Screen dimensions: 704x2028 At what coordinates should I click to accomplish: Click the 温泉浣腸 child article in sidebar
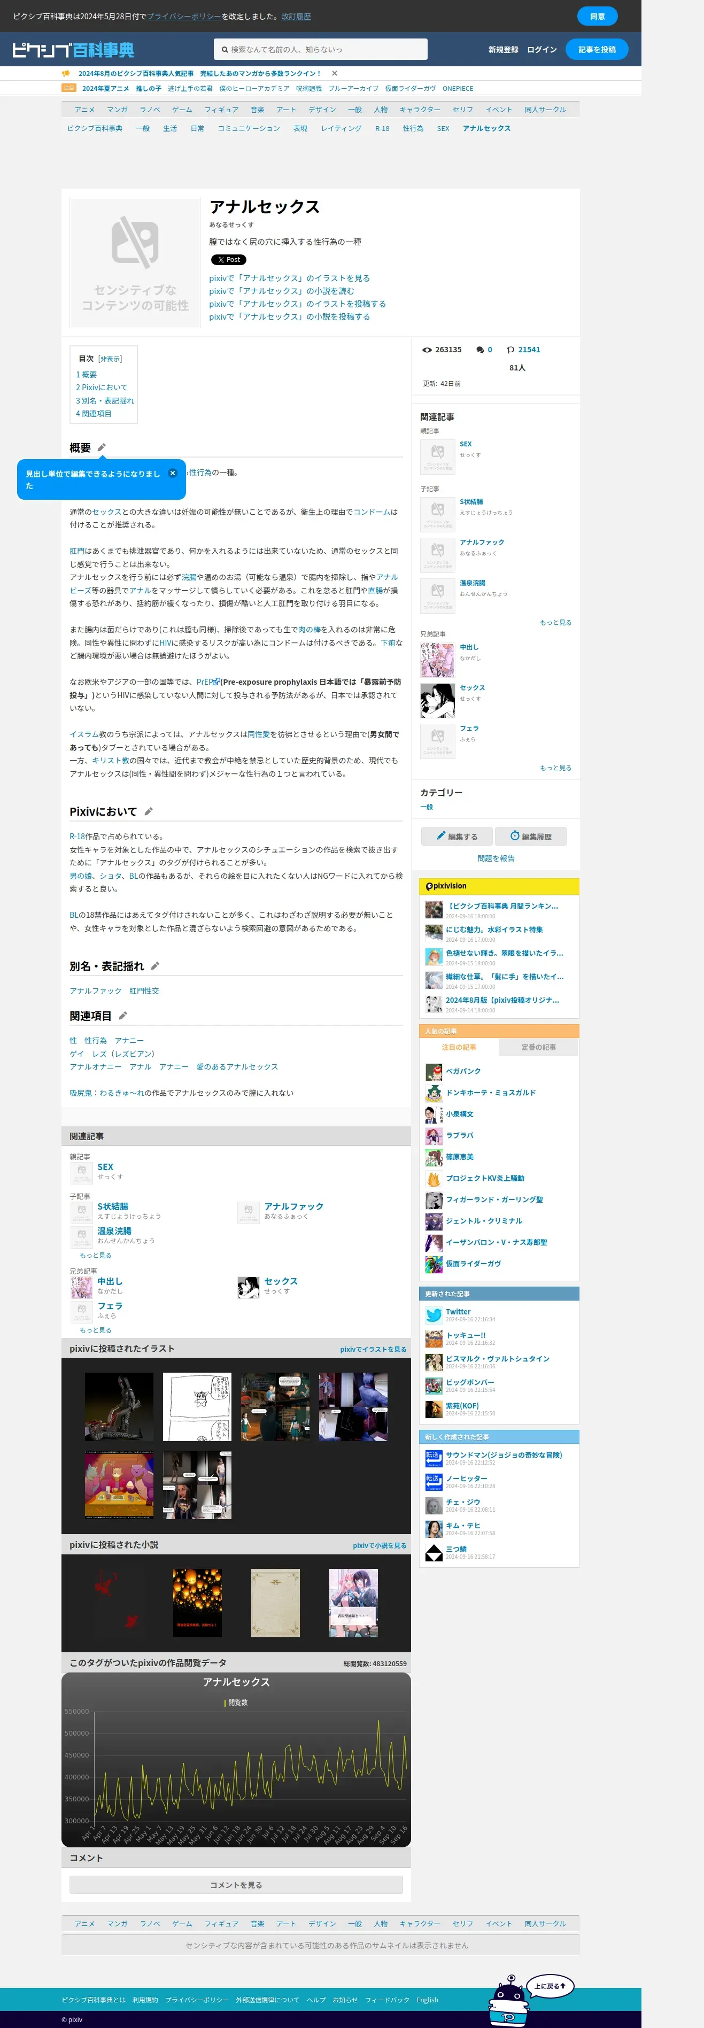tap(473, 583)
